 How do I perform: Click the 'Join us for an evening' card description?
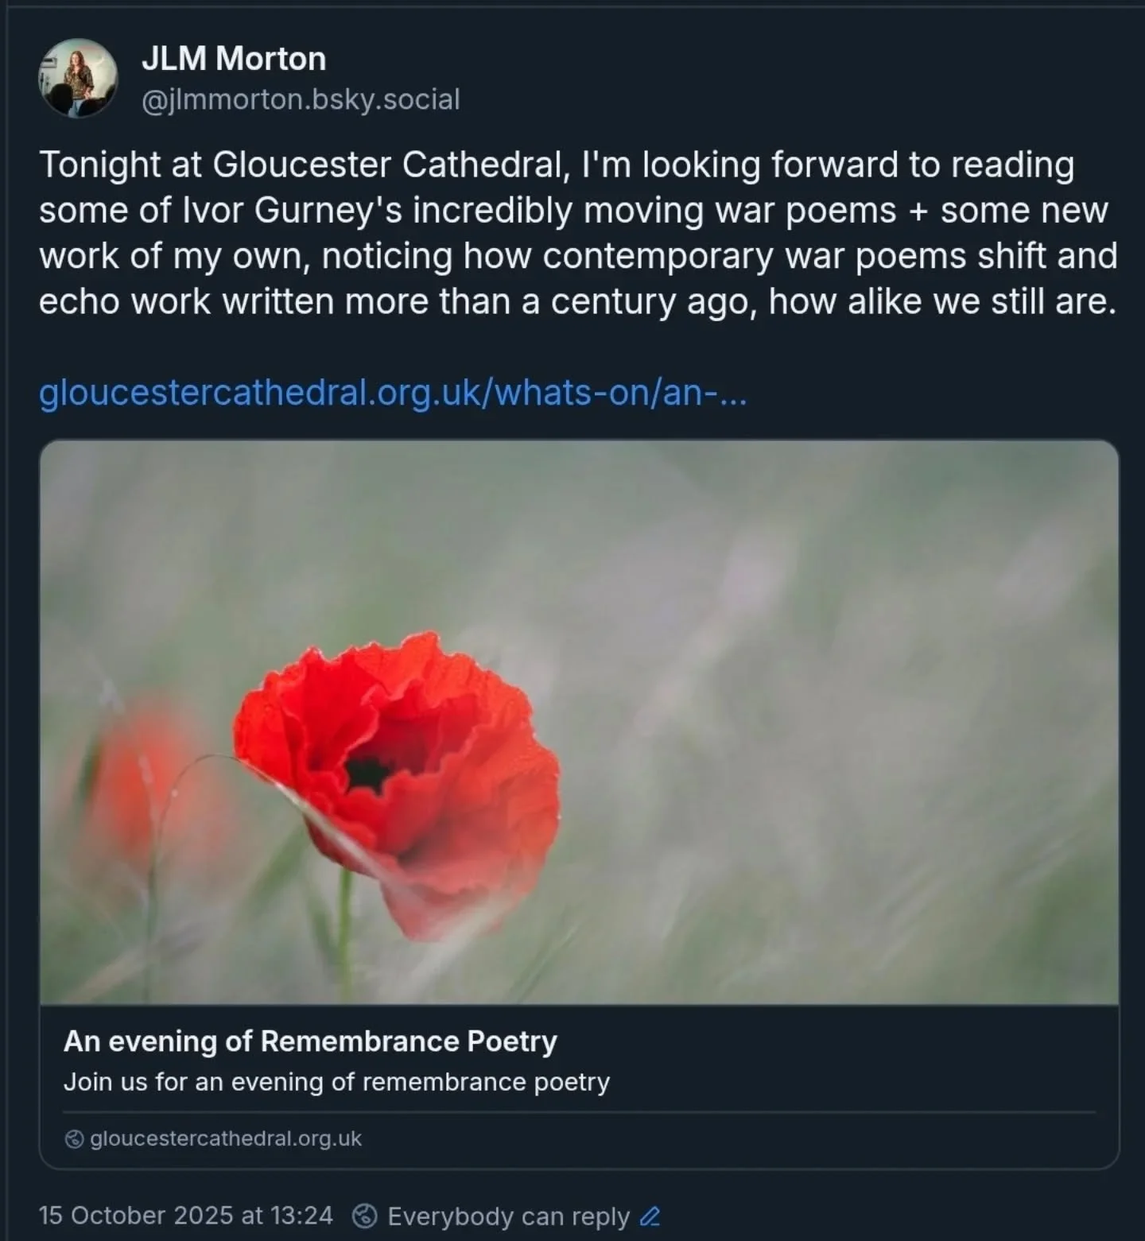[336, 1082]
